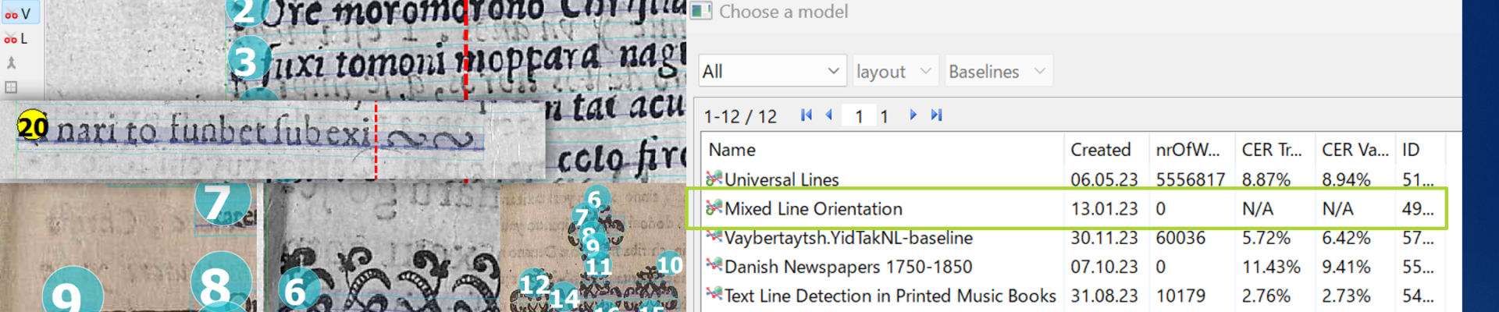Screen dimensions: 1499x312
Task: Select the Vaybertaytsh.YidTakNL-baseline model
Action: 849,238
